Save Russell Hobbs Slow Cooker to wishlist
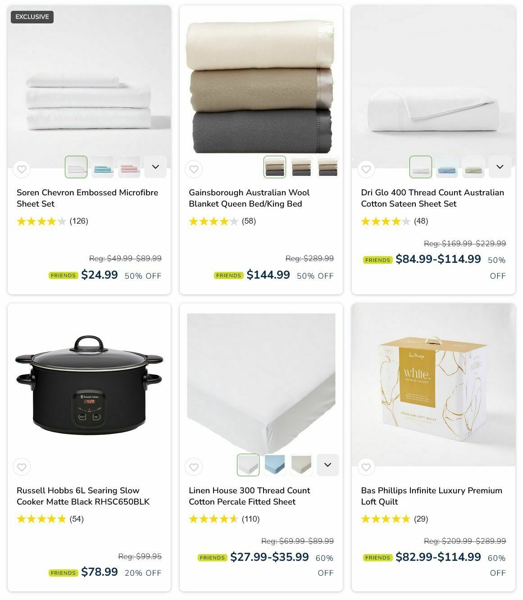The width and height of the screenshot is (523, 600). pyautogui.click(x=22, y=467)
